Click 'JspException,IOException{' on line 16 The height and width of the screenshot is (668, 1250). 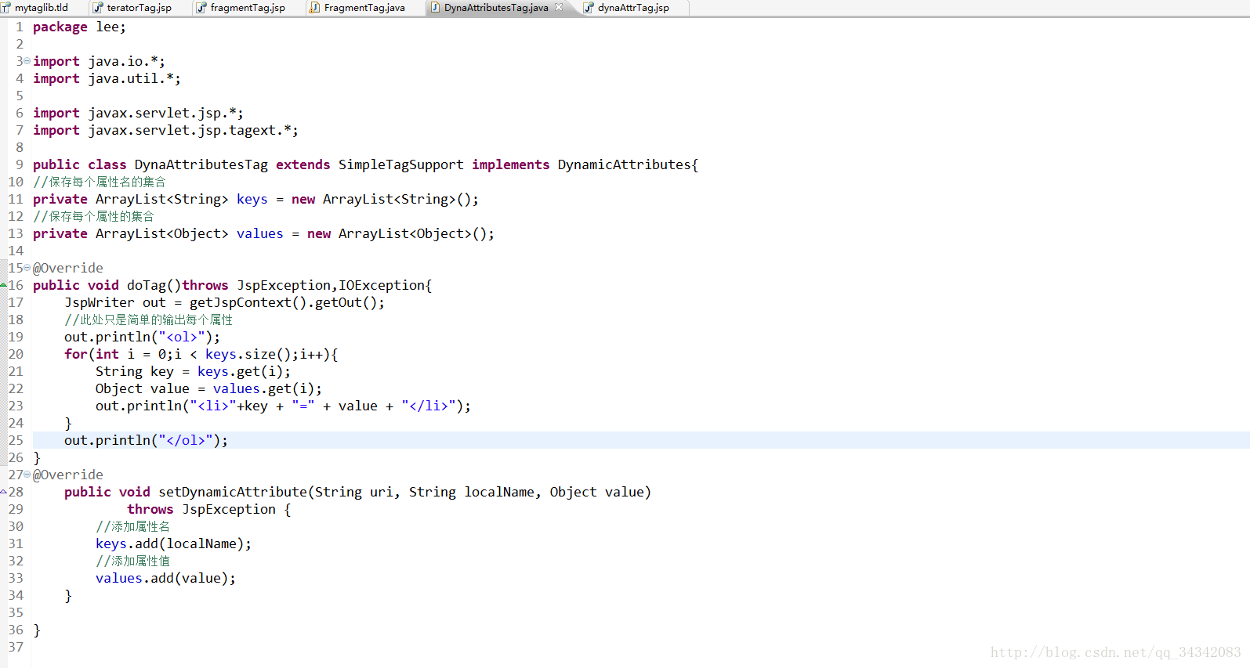pos(335,285)
